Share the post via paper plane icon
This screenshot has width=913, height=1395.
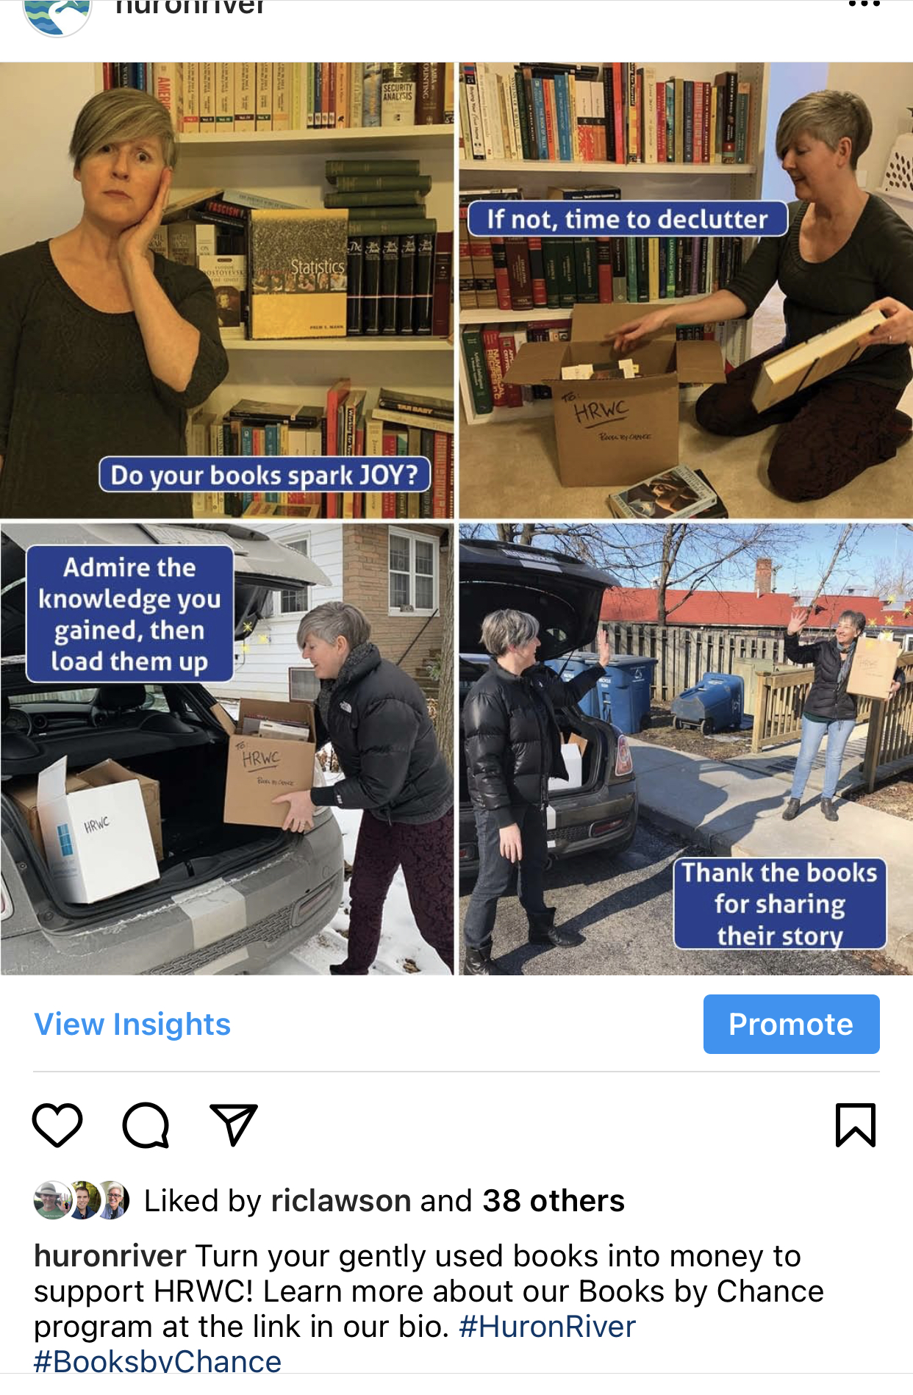[234, 1125]
